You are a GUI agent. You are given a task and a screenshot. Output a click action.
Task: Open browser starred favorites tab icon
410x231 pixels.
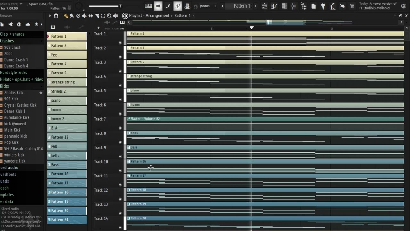tap(36, 24)
